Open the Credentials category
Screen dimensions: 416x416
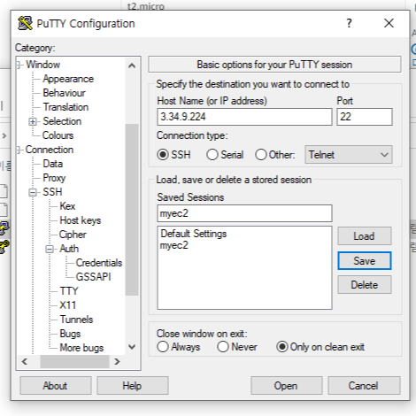click(99, 263)
